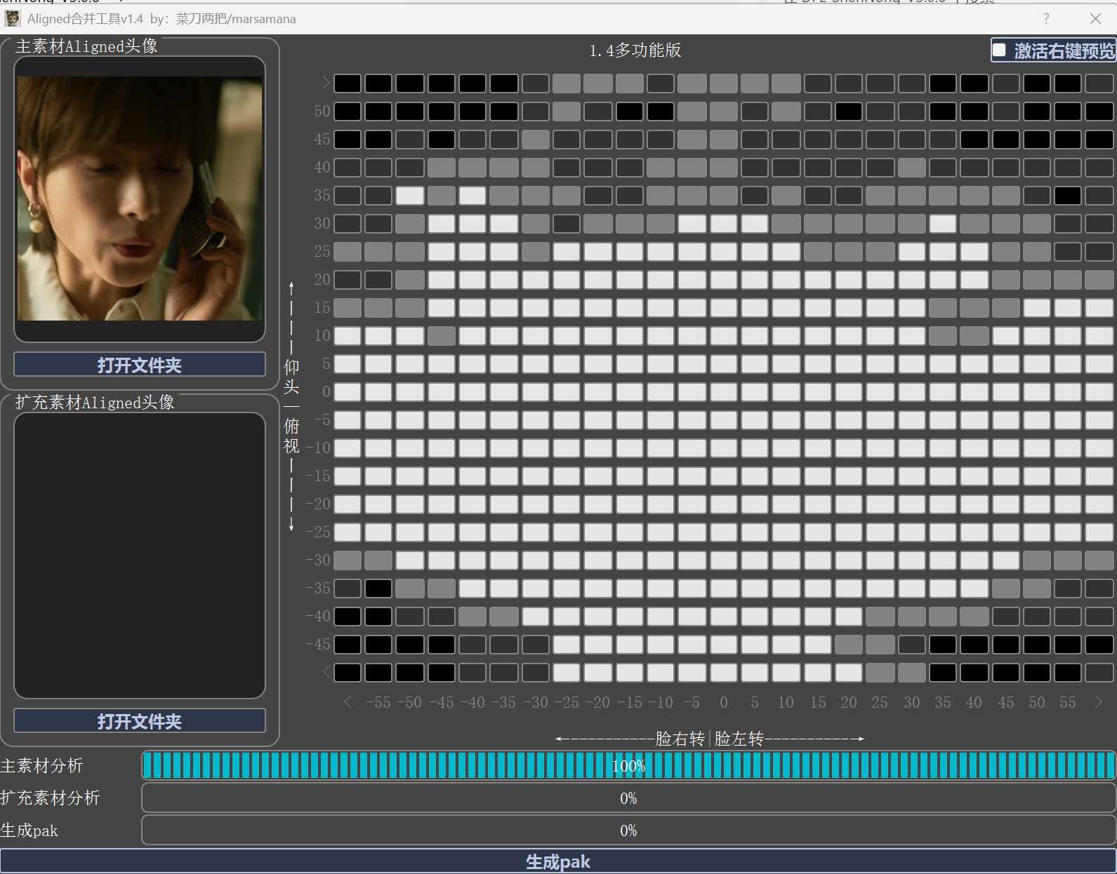Click the 扩充素材分析 0% progress bar
This screenshot has height=874, width=1117.
pos(628,798)
